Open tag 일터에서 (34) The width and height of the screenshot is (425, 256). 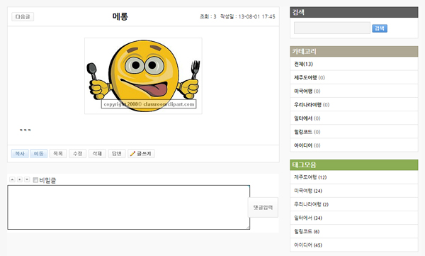tap(308, 218)
